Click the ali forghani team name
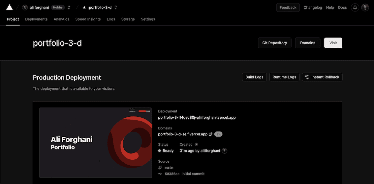The width and height of the screenshot is (374, 184). (39, 7)
